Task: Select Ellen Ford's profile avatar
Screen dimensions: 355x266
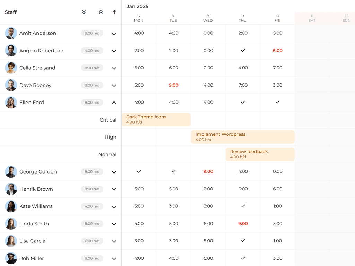Action: tap(11, 102)
